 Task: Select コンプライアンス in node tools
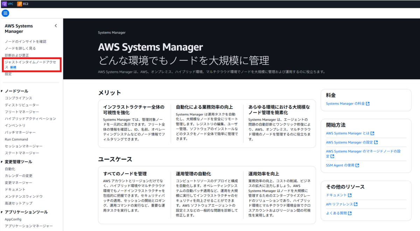point(19,98)
